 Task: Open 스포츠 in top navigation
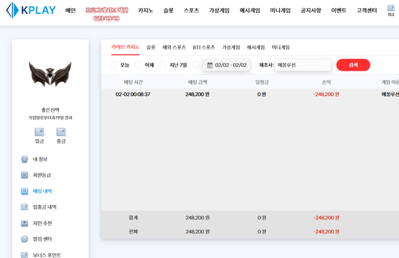tap(192, 10)
